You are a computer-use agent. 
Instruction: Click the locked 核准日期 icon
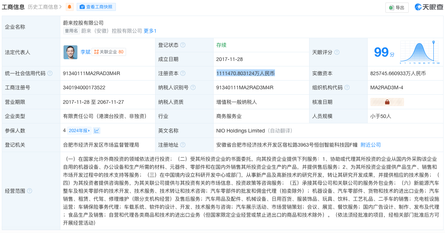387,102
